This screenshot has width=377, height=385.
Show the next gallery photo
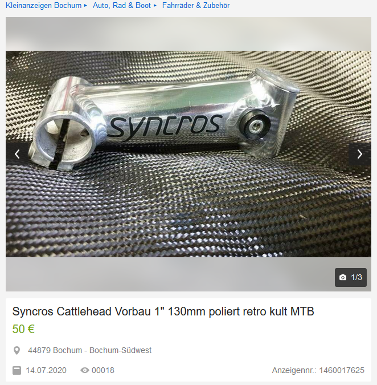(359, 154)
